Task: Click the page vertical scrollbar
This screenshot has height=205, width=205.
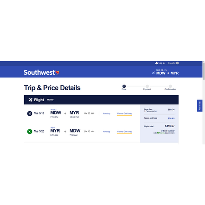Action: [x=204, y=102]
